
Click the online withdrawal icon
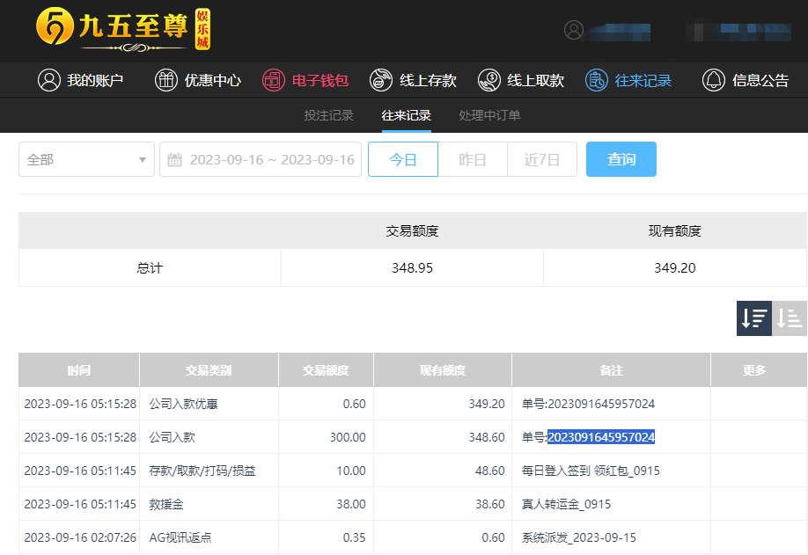pos(488,80)
